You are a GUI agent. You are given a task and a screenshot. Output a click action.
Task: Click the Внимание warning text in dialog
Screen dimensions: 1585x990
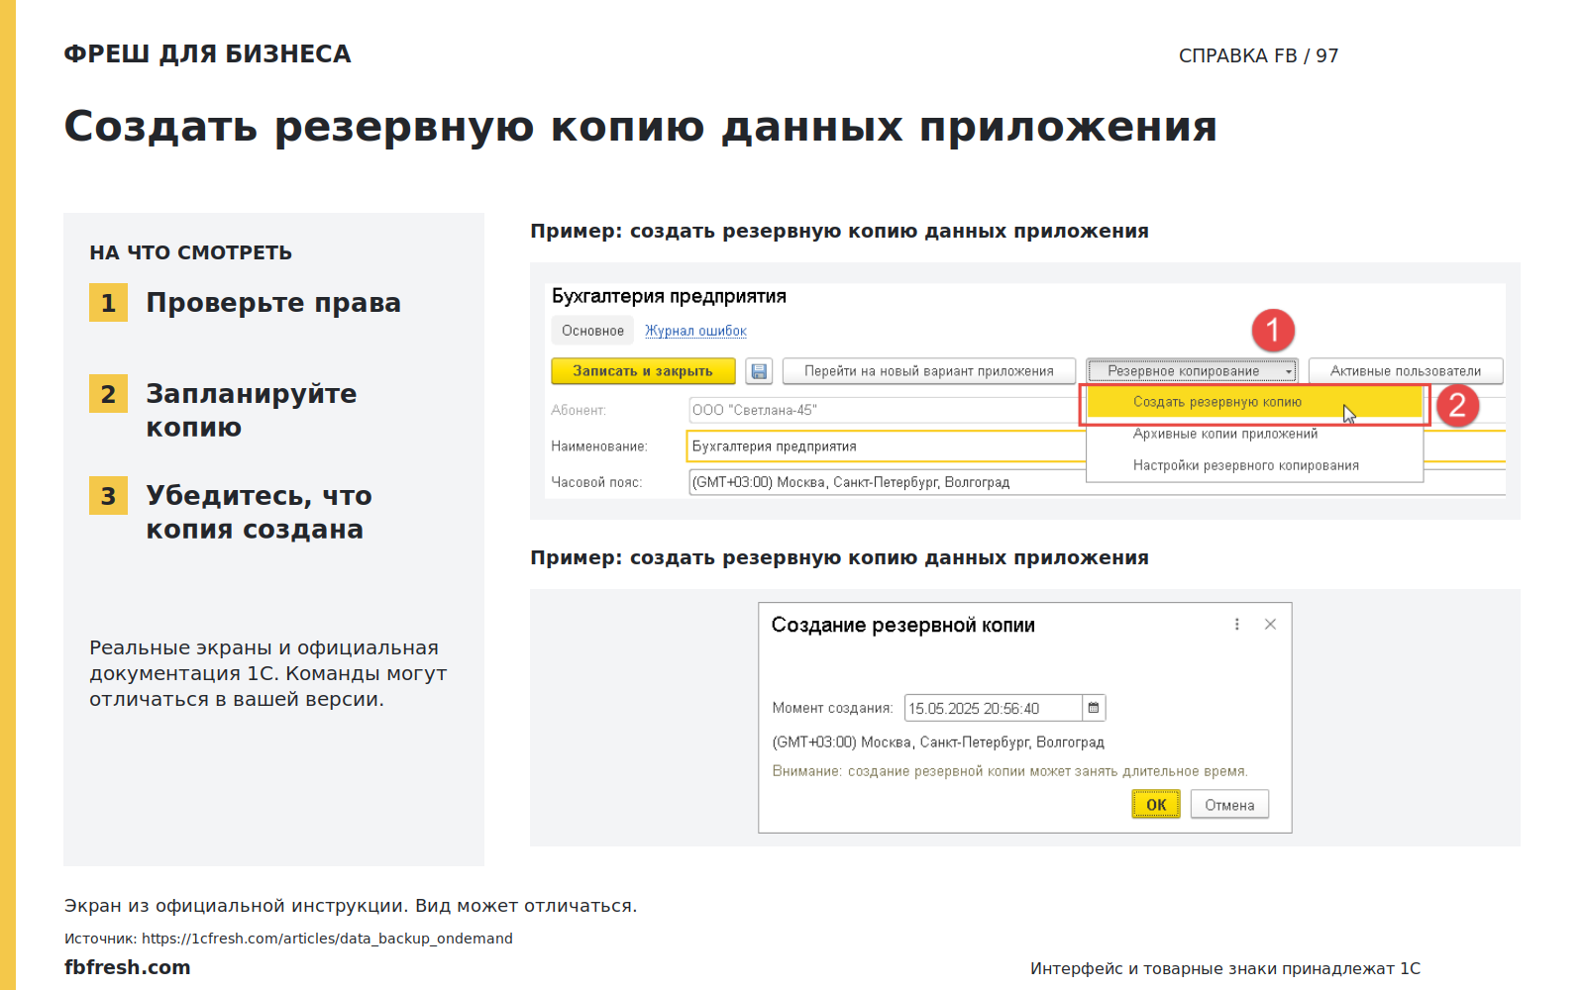point(1009,771)
